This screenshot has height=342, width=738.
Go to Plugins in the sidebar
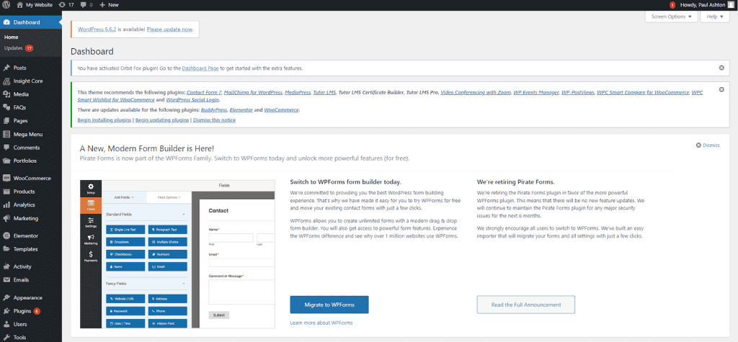[22, 311]
